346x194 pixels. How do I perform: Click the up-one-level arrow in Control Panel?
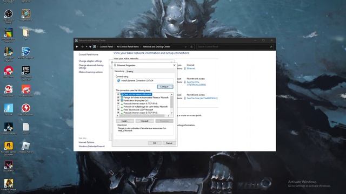(90, 47)
